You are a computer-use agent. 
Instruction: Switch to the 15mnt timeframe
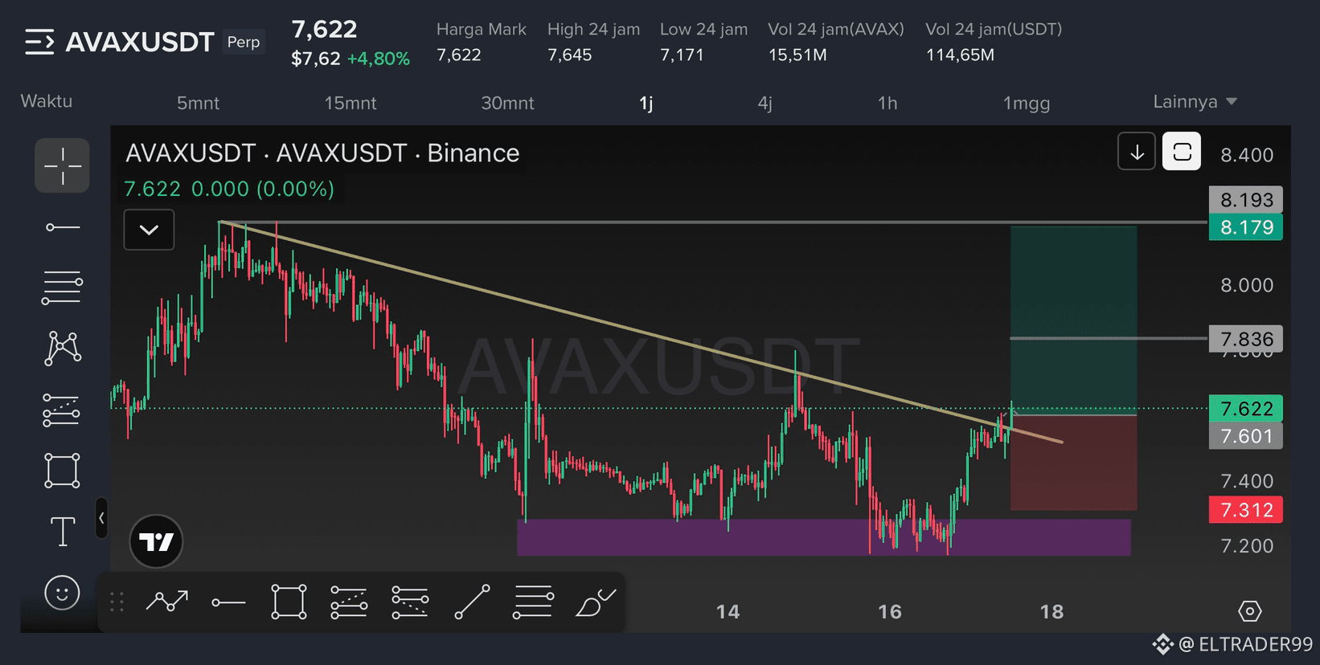coord(350,103)
